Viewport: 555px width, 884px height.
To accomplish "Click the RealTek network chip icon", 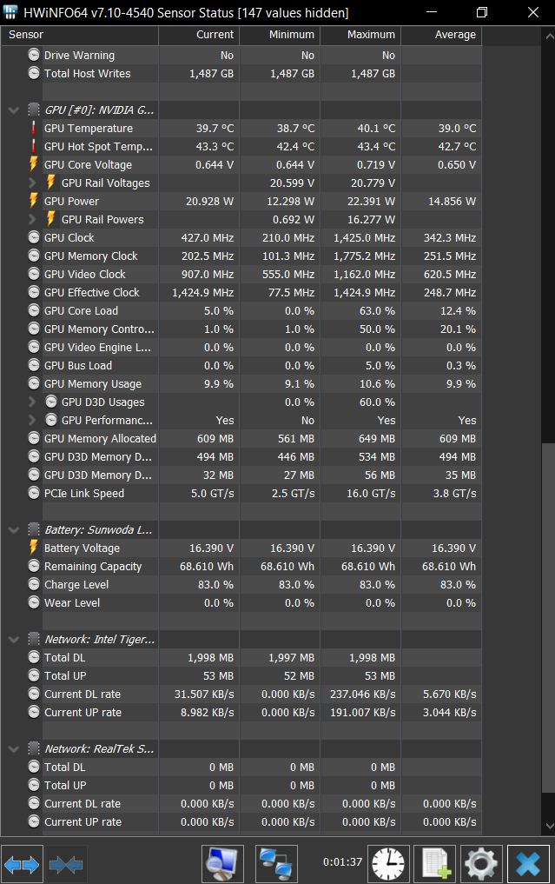I will click(34, 748).
